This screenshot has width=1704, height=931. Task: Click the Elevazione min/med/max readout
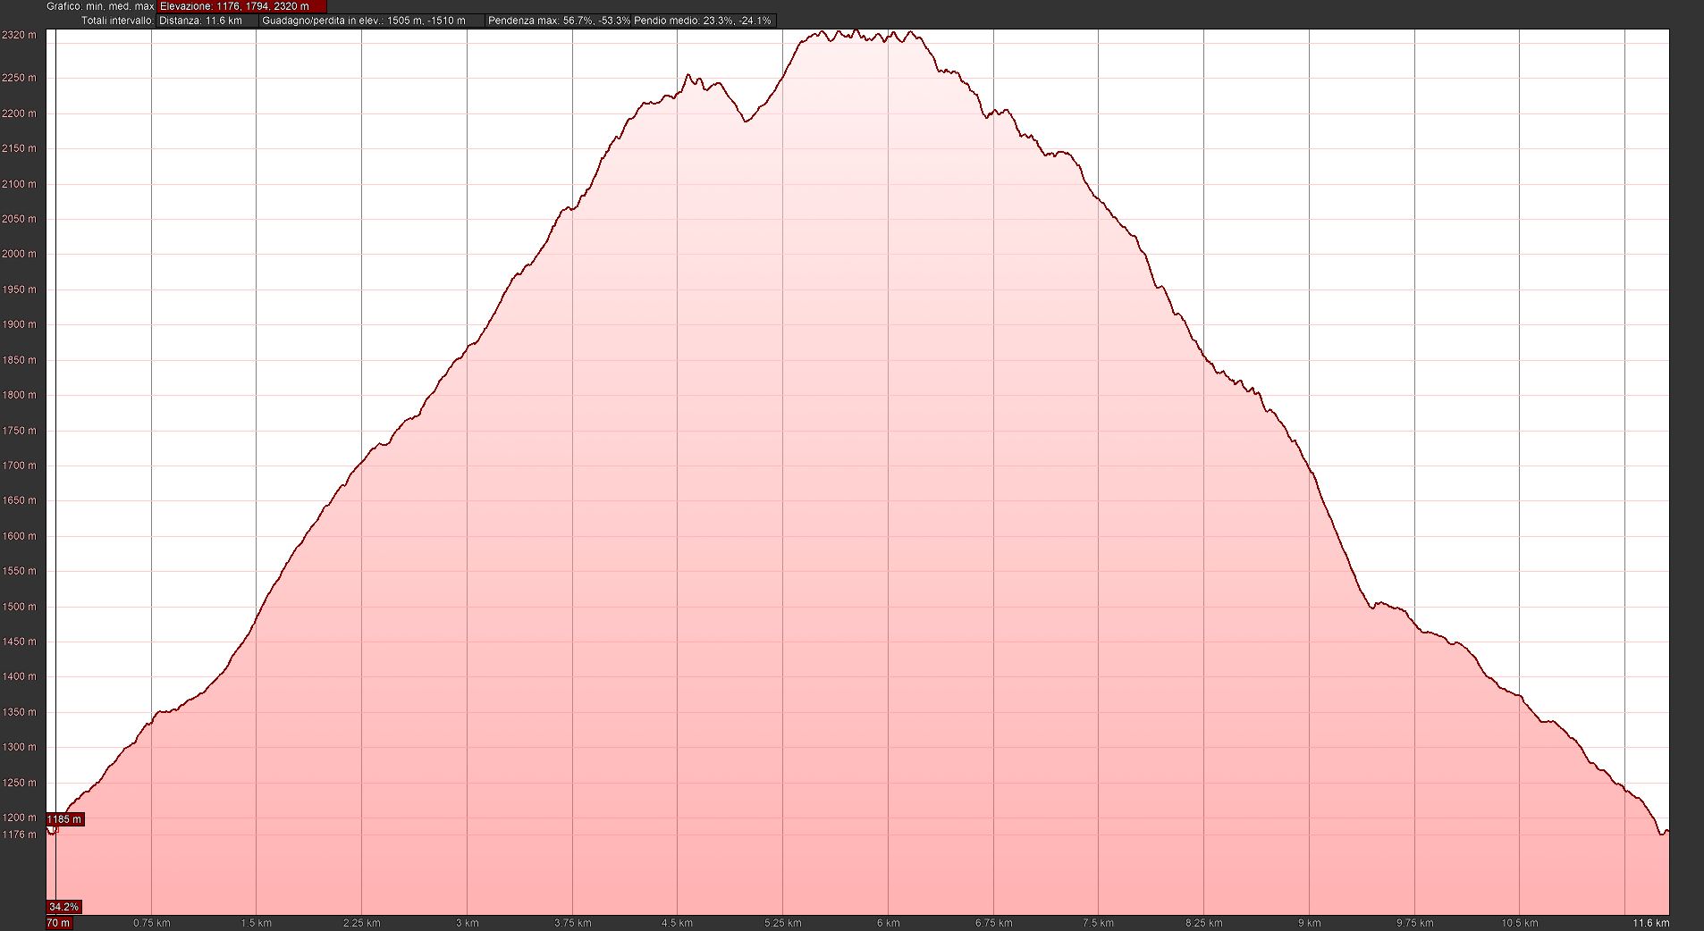[234, 6]
